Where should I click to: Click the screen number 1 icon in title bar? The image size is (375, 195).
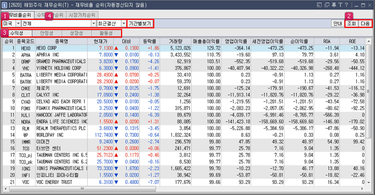(x=4, y=5)
